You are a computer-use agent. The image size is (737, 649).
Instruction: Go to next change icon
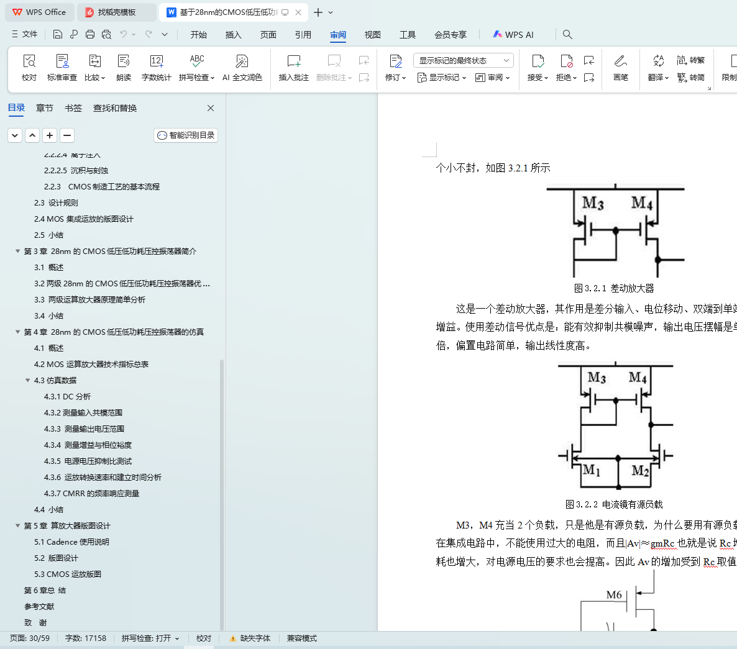(589, 78)
